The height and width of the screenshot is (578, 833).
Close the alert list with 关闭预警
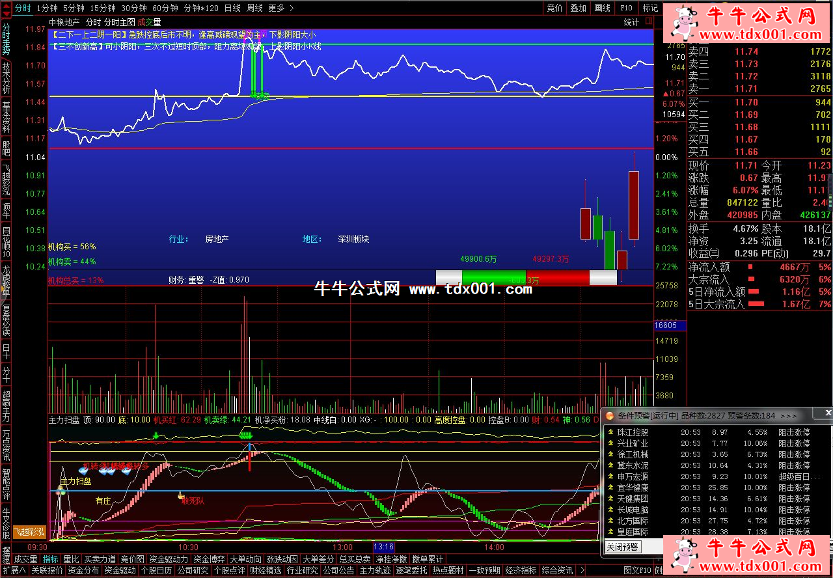(x=623, y=547)
